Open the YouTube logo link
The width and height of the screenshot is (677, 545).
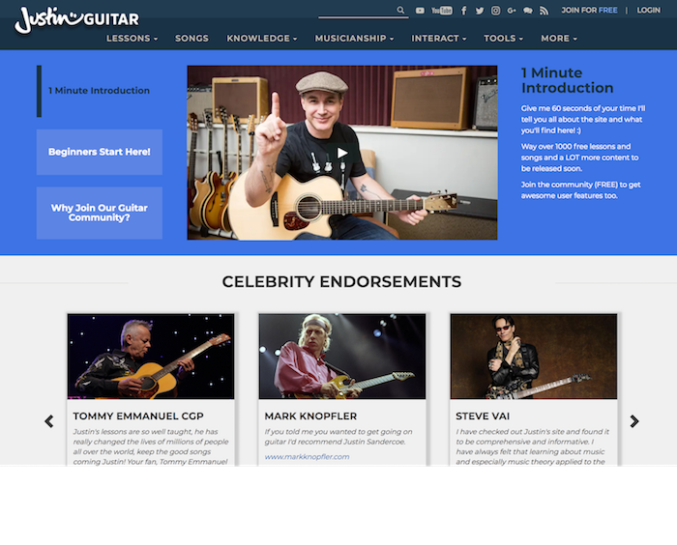(442, 11)
